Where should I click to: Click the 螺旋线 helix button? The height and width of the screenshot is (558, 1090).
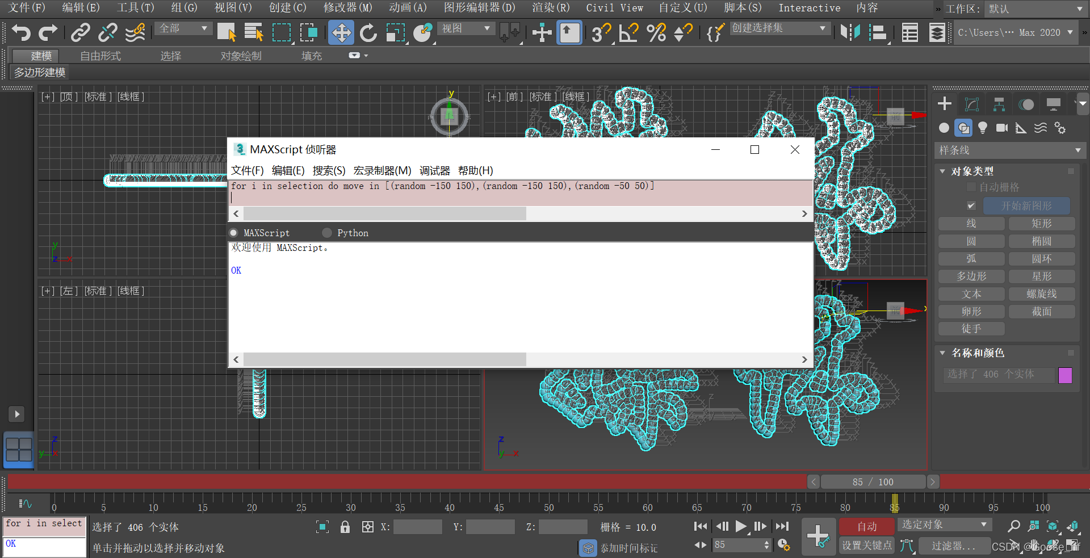1042,294
